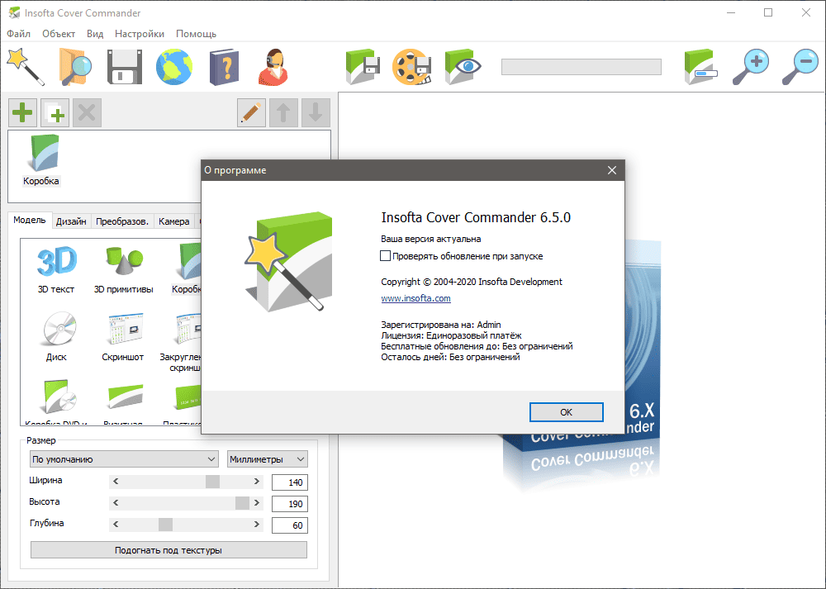Image resolution: width=826 pixels, height=589 pixels.
Task: Choose the 3D примитивы model
Action: click(x=123, y=269)
